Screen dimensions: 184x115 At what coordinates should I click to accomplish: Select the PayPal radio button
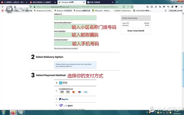(57, 99)
